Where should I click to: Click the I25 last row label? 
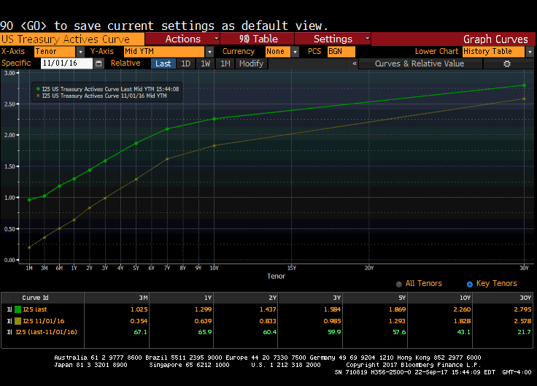point(34,309)
